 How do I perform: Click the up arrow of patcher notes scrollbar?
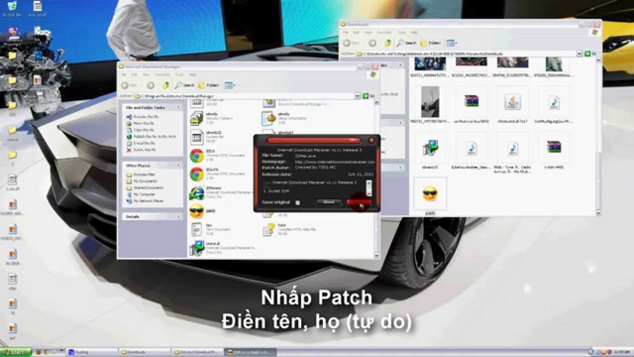[x=369, y=182]
